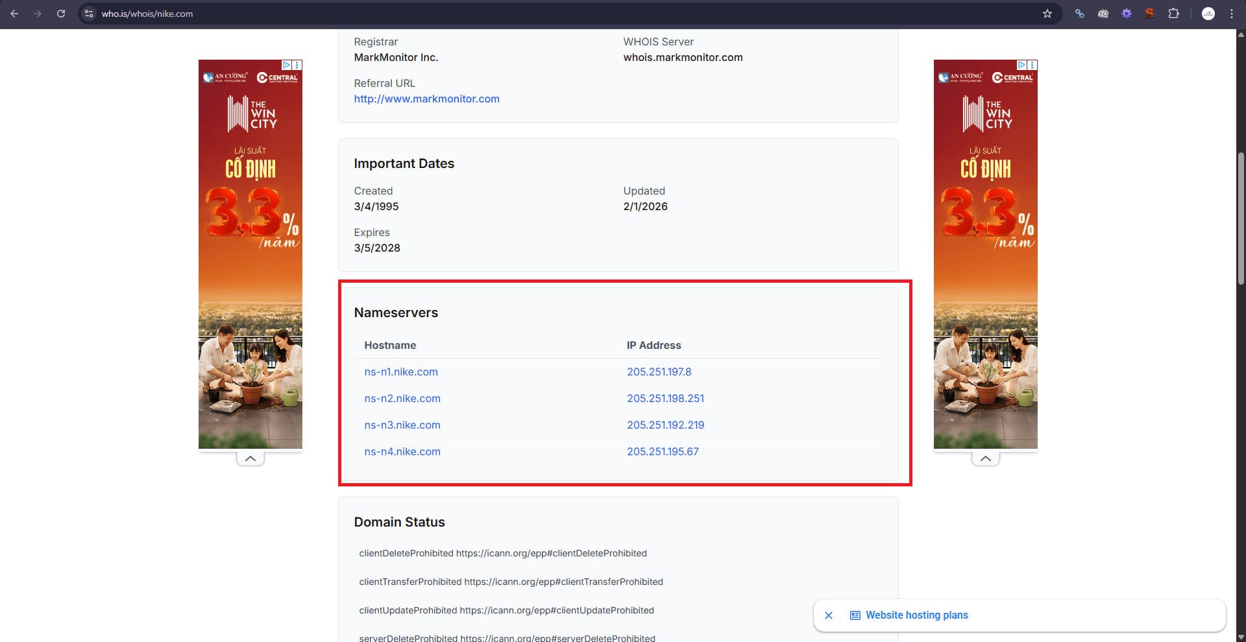Viewport: 1246px width, 642px height.
Task: Open the orange SEO extension
Action: click(x=1149, y=14)
